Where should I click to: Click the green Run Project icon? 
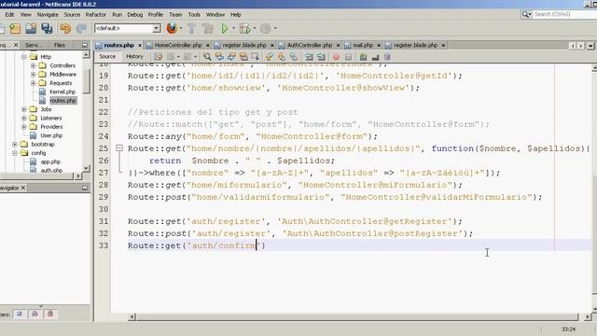click(225, 29)
